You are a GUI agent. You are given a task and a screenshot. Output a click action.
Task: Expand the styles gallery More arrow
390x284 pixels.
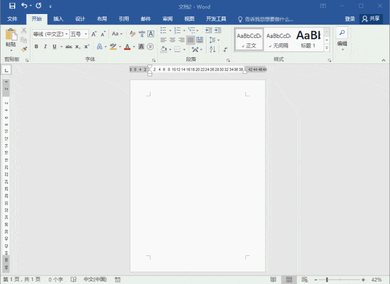327,48
